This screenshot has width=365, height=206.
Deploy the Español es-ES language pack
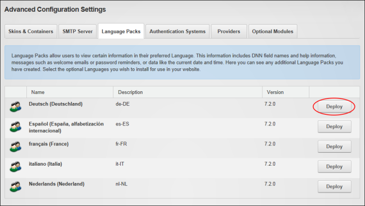coord(334,127)
